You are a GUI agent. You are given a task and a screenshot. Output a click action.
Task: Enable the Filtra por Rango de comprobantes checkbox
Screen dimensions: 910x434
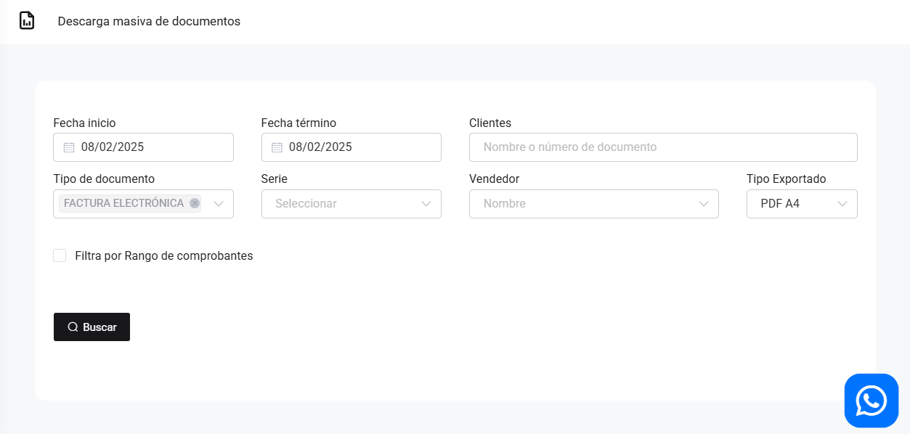click(x=60, y=255)
